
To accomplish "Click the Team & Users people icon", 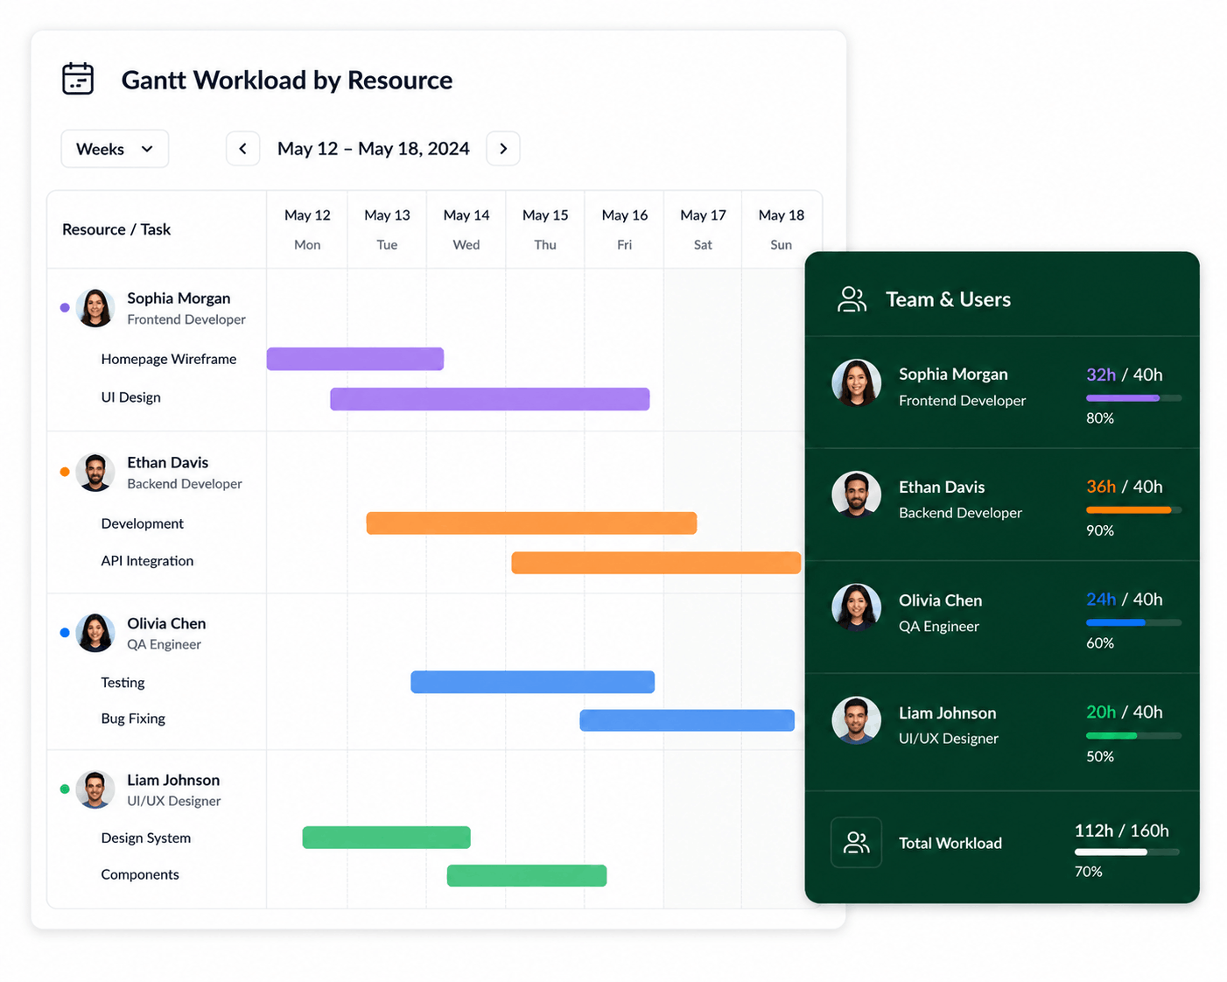I will point(852,299).
